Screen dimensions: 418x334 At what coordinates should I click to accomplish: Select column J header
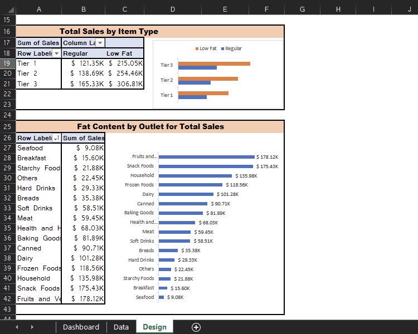tap(409, 9)
